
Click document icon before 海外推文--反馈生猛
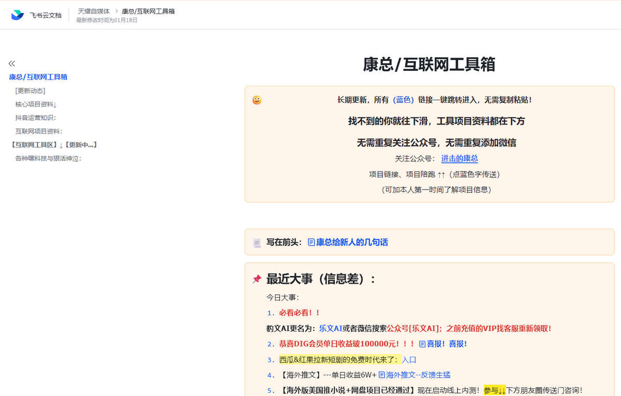[x=382, y=375]
